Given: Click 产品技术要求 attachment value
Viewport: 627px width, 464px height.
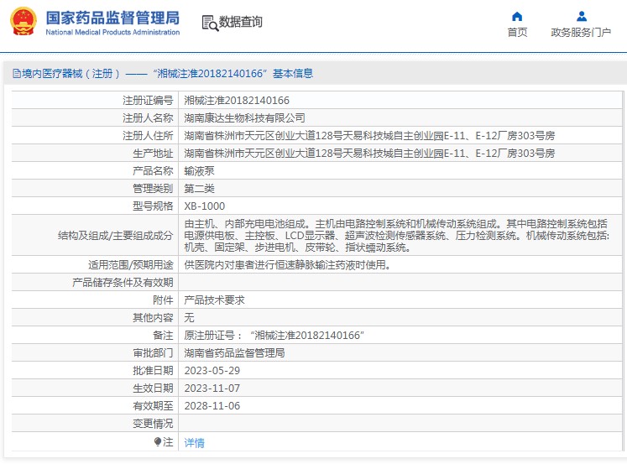Looking at the screenshot, I should pos(214,300).
